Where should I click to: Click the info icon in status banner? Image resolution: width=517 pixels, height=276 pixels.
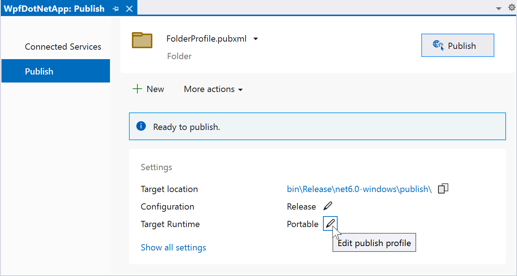coord(141,126)
